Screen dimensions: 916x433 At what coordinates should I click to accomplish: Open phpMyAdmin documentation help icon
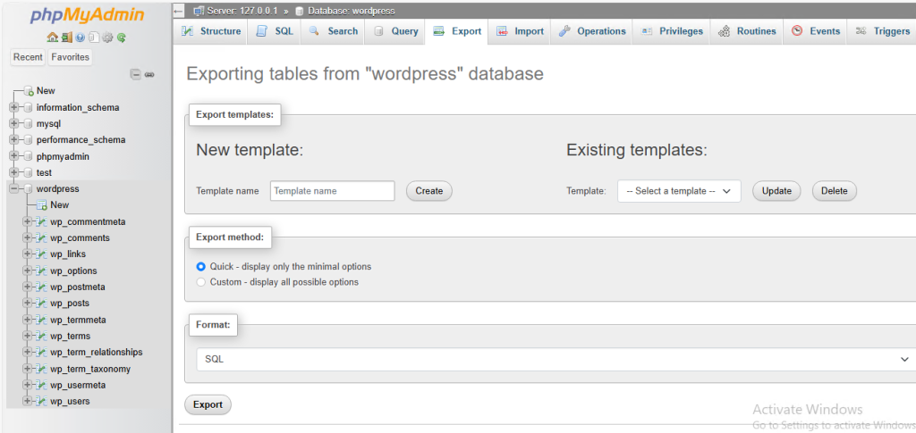click(x=80, y=37)
